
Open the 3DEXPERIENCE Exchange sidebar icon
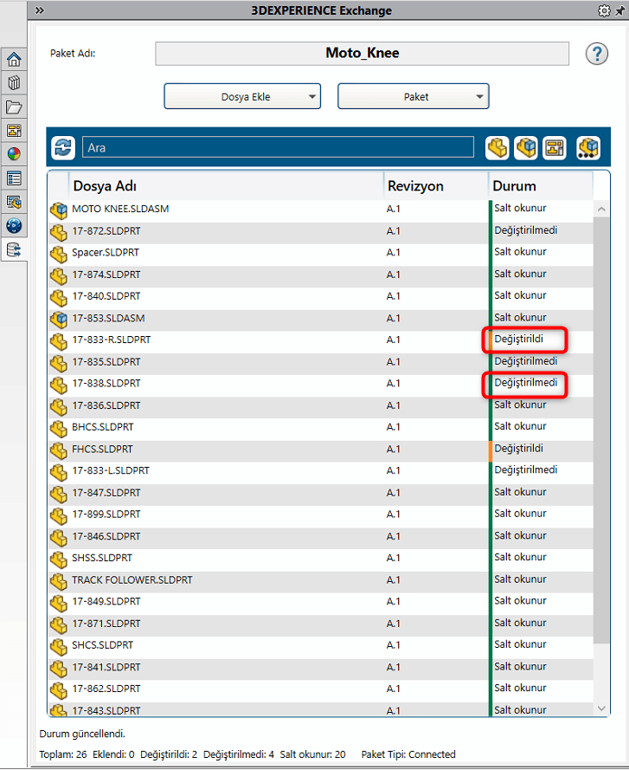pyautogui.click(x=14, y=249)
